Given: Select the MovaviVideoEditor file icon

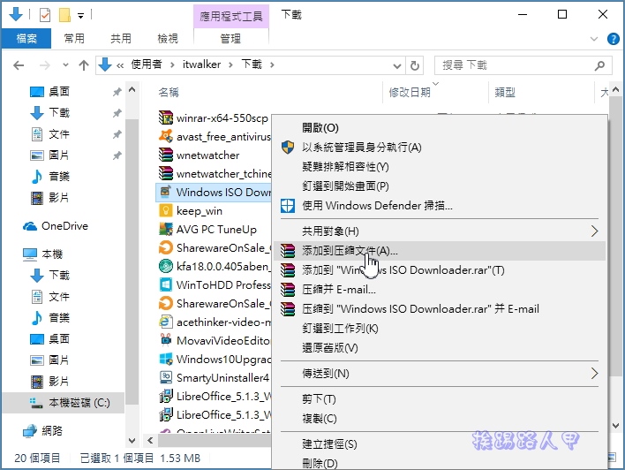Looking at the screenshot, I should pos(165,340).
